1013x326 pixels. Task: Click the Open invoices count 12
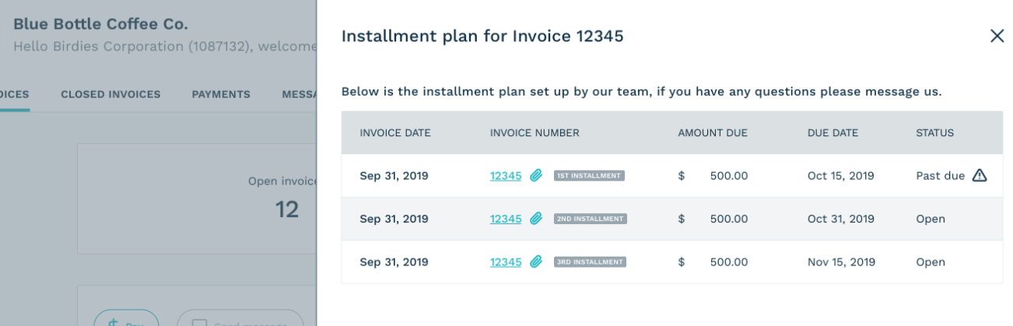(287, 209)
